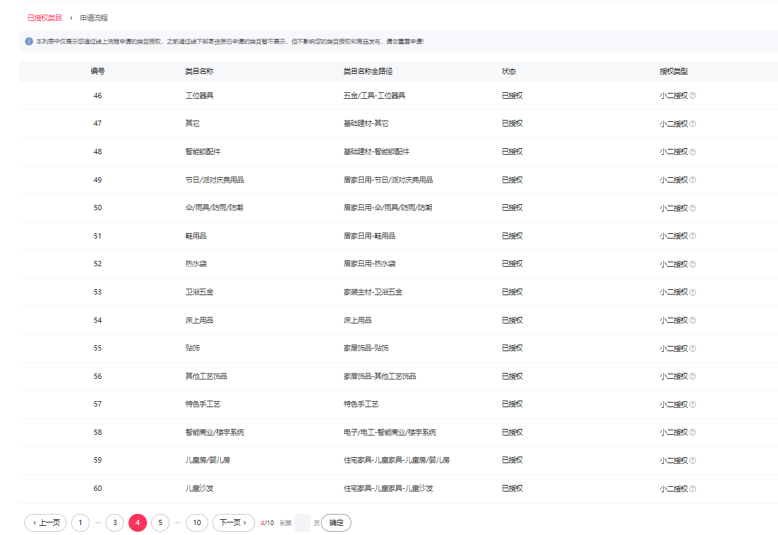Image resolution: width=778 pixels, height=535 pixels.
Task: Navigate to page 5
Action: click(x=160, y=522)
